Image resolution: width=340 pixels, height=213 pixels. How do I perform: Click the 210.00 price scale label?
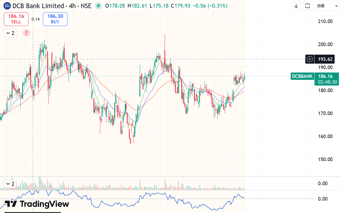tap(325, 21)
